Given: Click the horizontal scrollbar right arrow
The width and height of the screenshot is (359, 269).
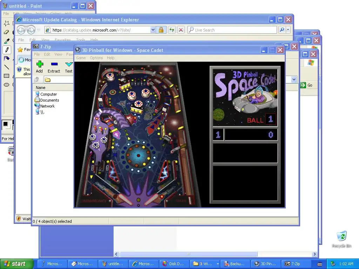Looking at the screenshot, I should tap(314, 254).
